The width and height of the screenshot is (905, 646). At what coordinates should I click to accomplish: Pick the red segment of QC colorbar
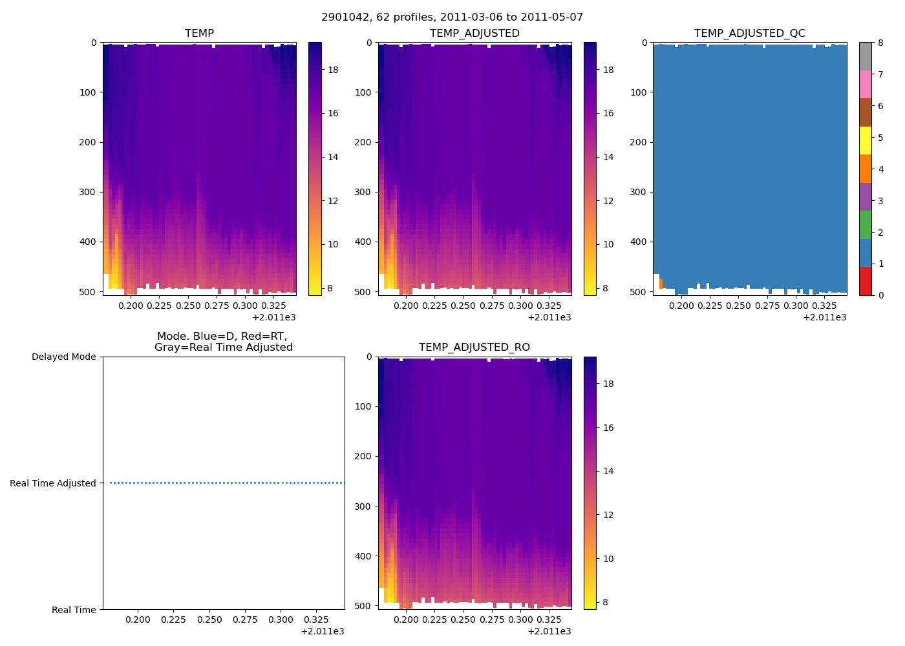tap(865, 281)
